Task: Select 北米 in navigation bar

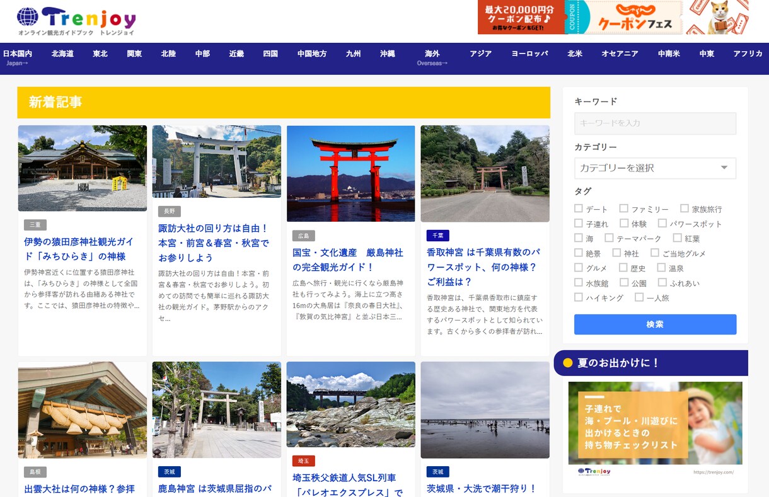Action: pos(575,54)
